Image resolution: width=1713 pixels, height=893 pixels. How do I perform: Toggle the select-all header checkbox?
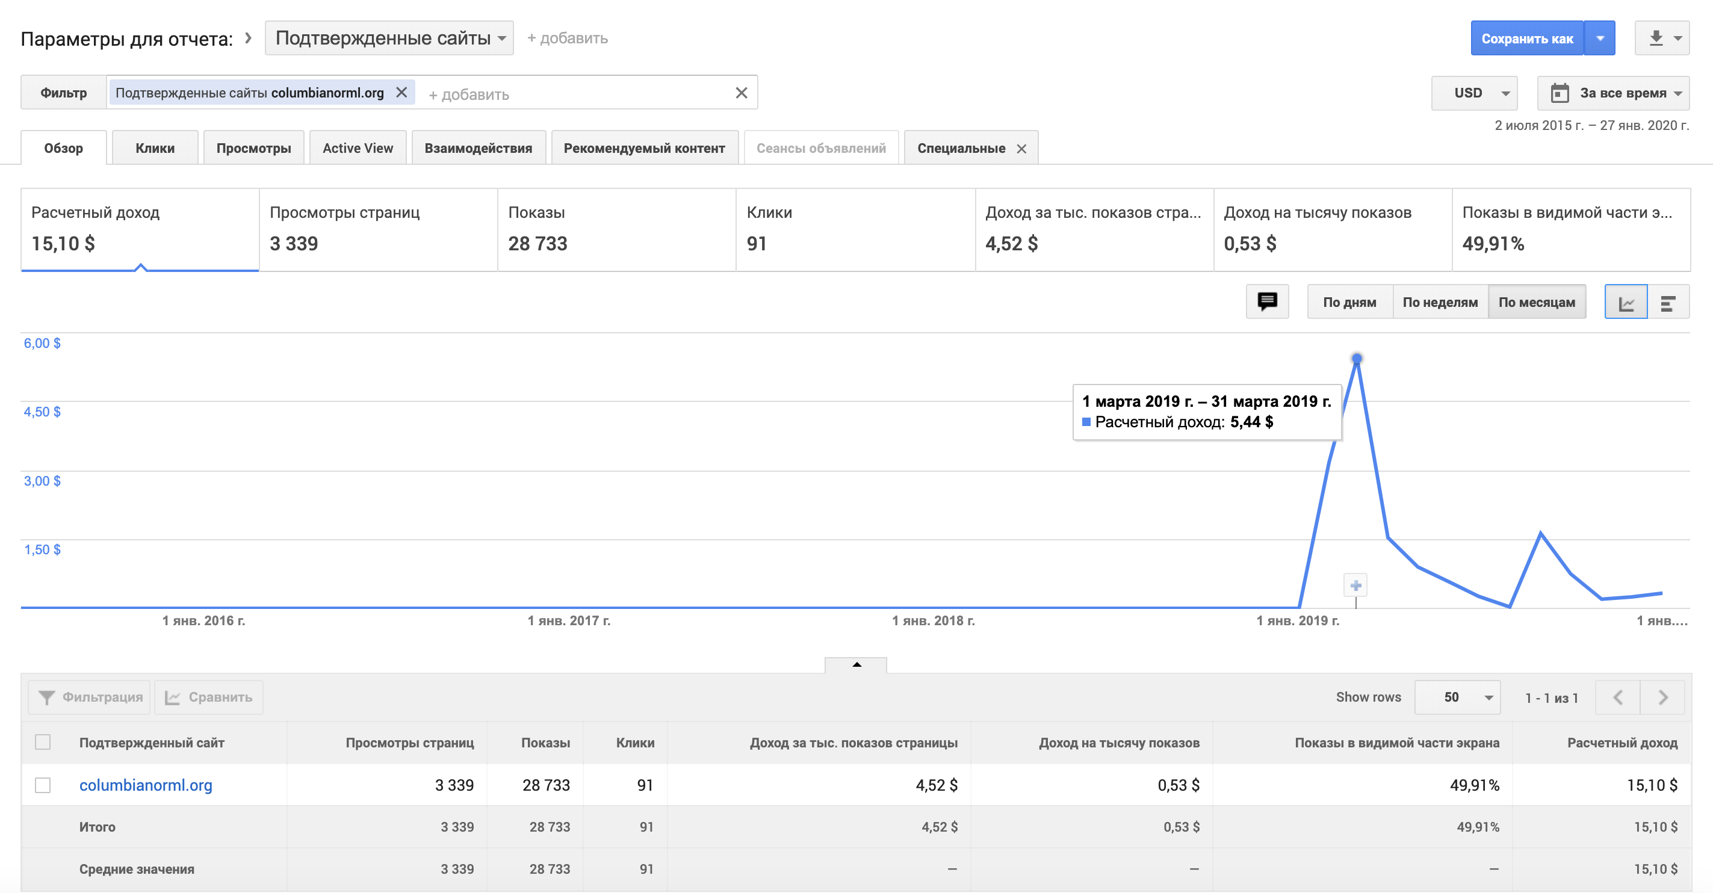43,742
